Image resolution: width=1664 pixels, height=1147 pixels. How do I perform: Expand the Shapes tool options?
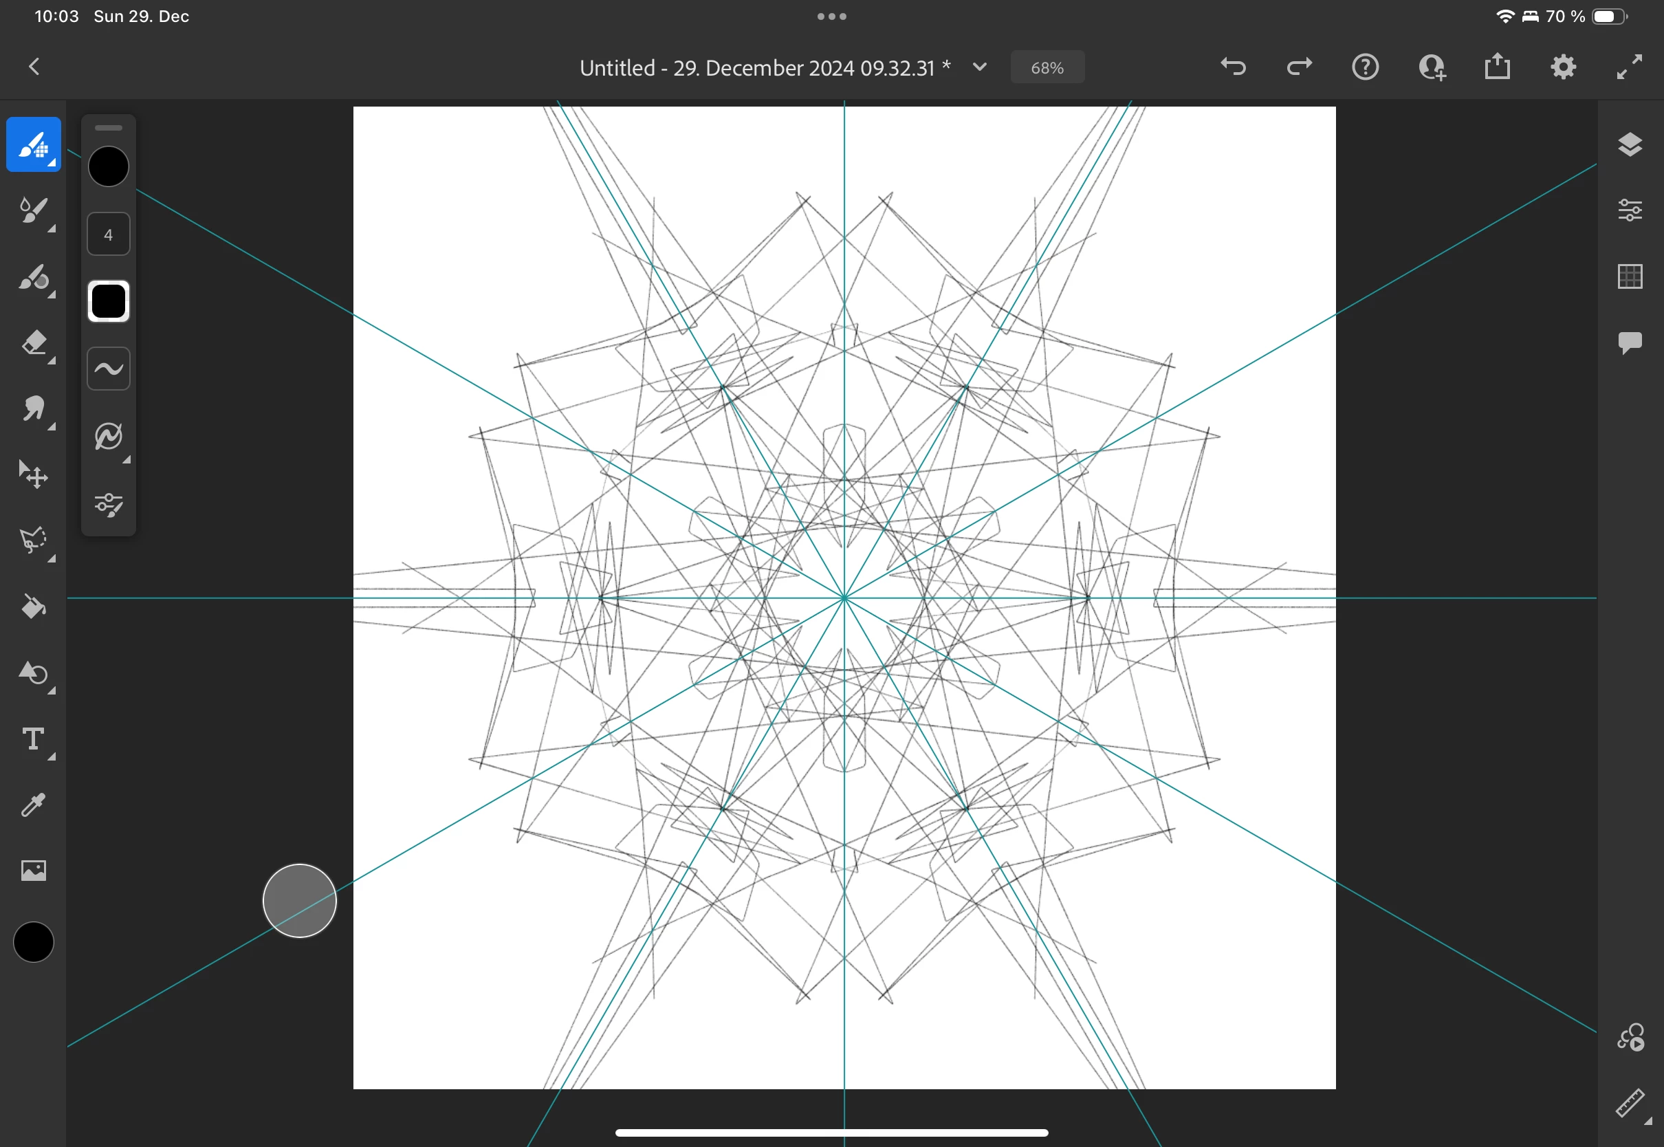[52, 690]
